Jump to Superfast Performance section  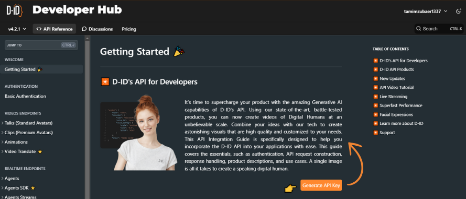pyautogui.click(x=400, y=106)
